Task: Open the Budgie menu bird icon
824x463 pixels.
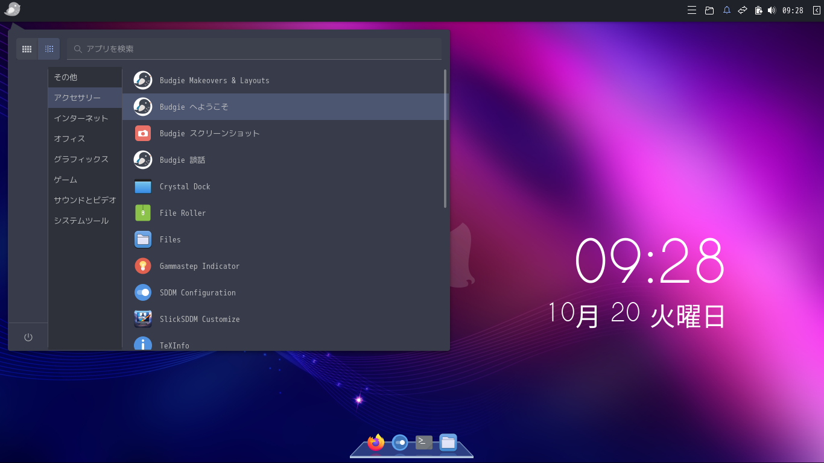Action: tap(12, 9)
